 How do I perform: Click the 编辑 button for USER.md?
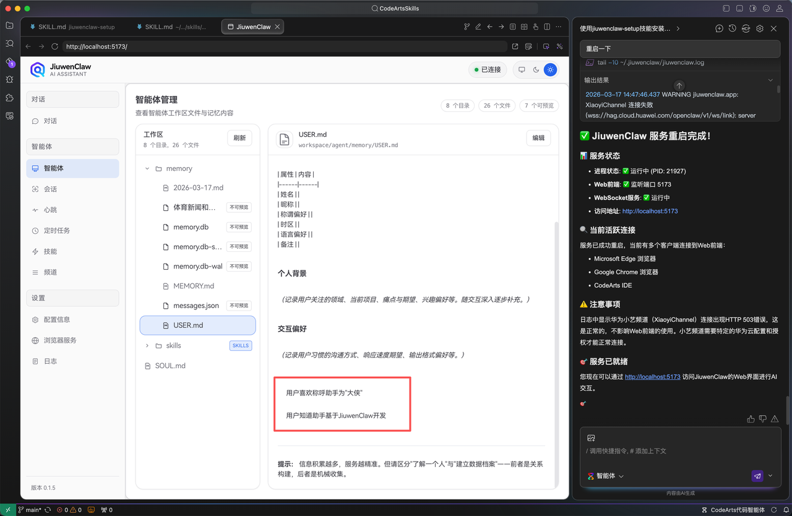pos(538,139)
